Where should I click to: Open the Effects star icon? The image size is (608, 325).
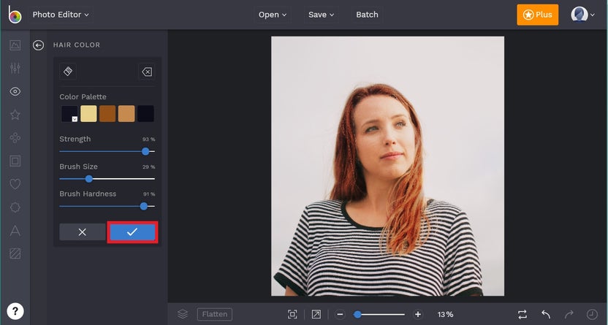(x=15, y=115)
